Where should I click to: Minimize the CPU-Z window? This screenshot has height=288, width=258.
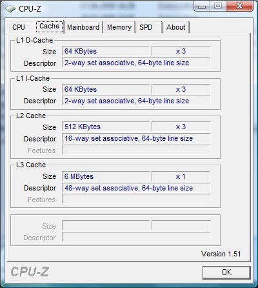(x=202, y=6)
